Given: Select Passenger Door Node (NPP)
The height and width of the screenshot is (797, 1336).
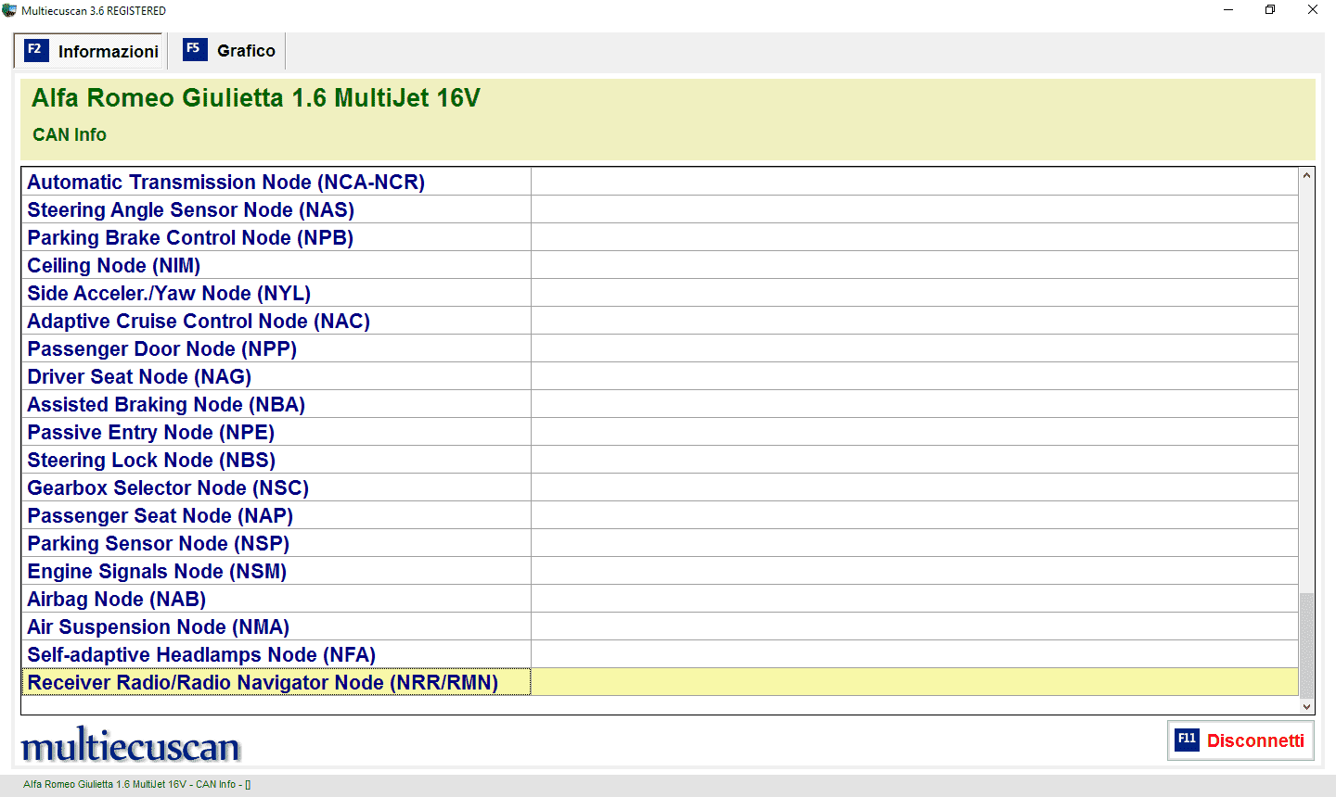Looking at the screenshot, I should pos(660,348).
